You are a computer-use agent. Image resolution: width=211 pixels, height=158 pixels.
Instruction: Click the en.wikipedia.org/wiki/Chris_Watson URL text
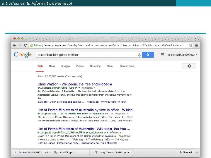click(x=57, y=88)
